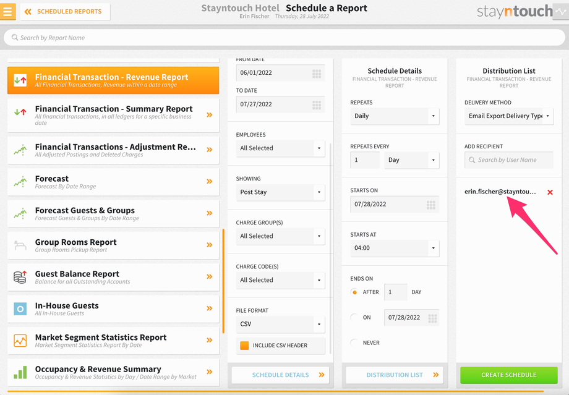Image resolution: width=569 pixels, height=395 pixels.
Task: Edit the After days count field
Action: tap(396, 292)
